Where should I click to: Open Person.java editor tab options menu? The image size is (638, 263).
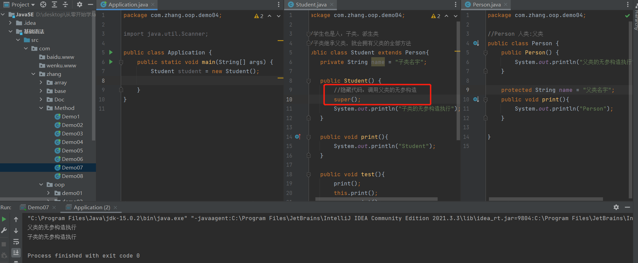coord(628,4)
